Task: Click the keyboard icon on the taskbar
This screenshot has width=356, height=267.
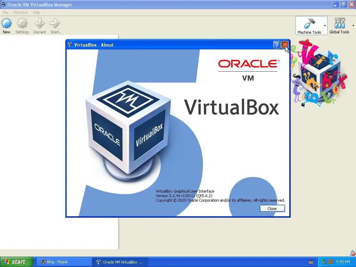Action: point(311,262)
